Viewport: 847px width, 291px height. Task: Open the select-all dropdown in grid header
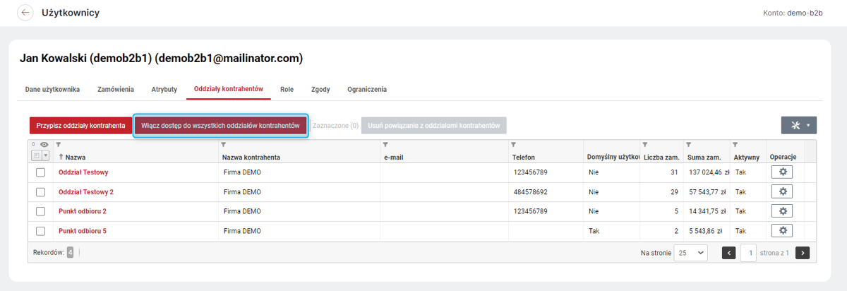pos(46,156)
